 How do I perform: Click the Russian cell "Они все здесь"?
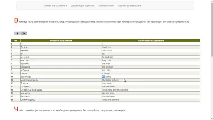[61, 100]
